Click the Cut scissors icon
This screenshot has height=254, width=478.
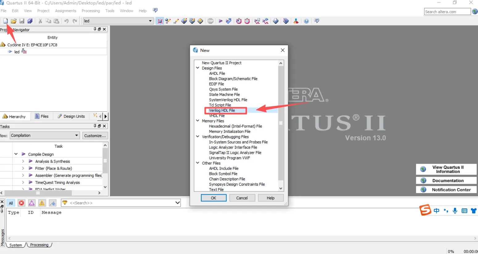(40, 21)
